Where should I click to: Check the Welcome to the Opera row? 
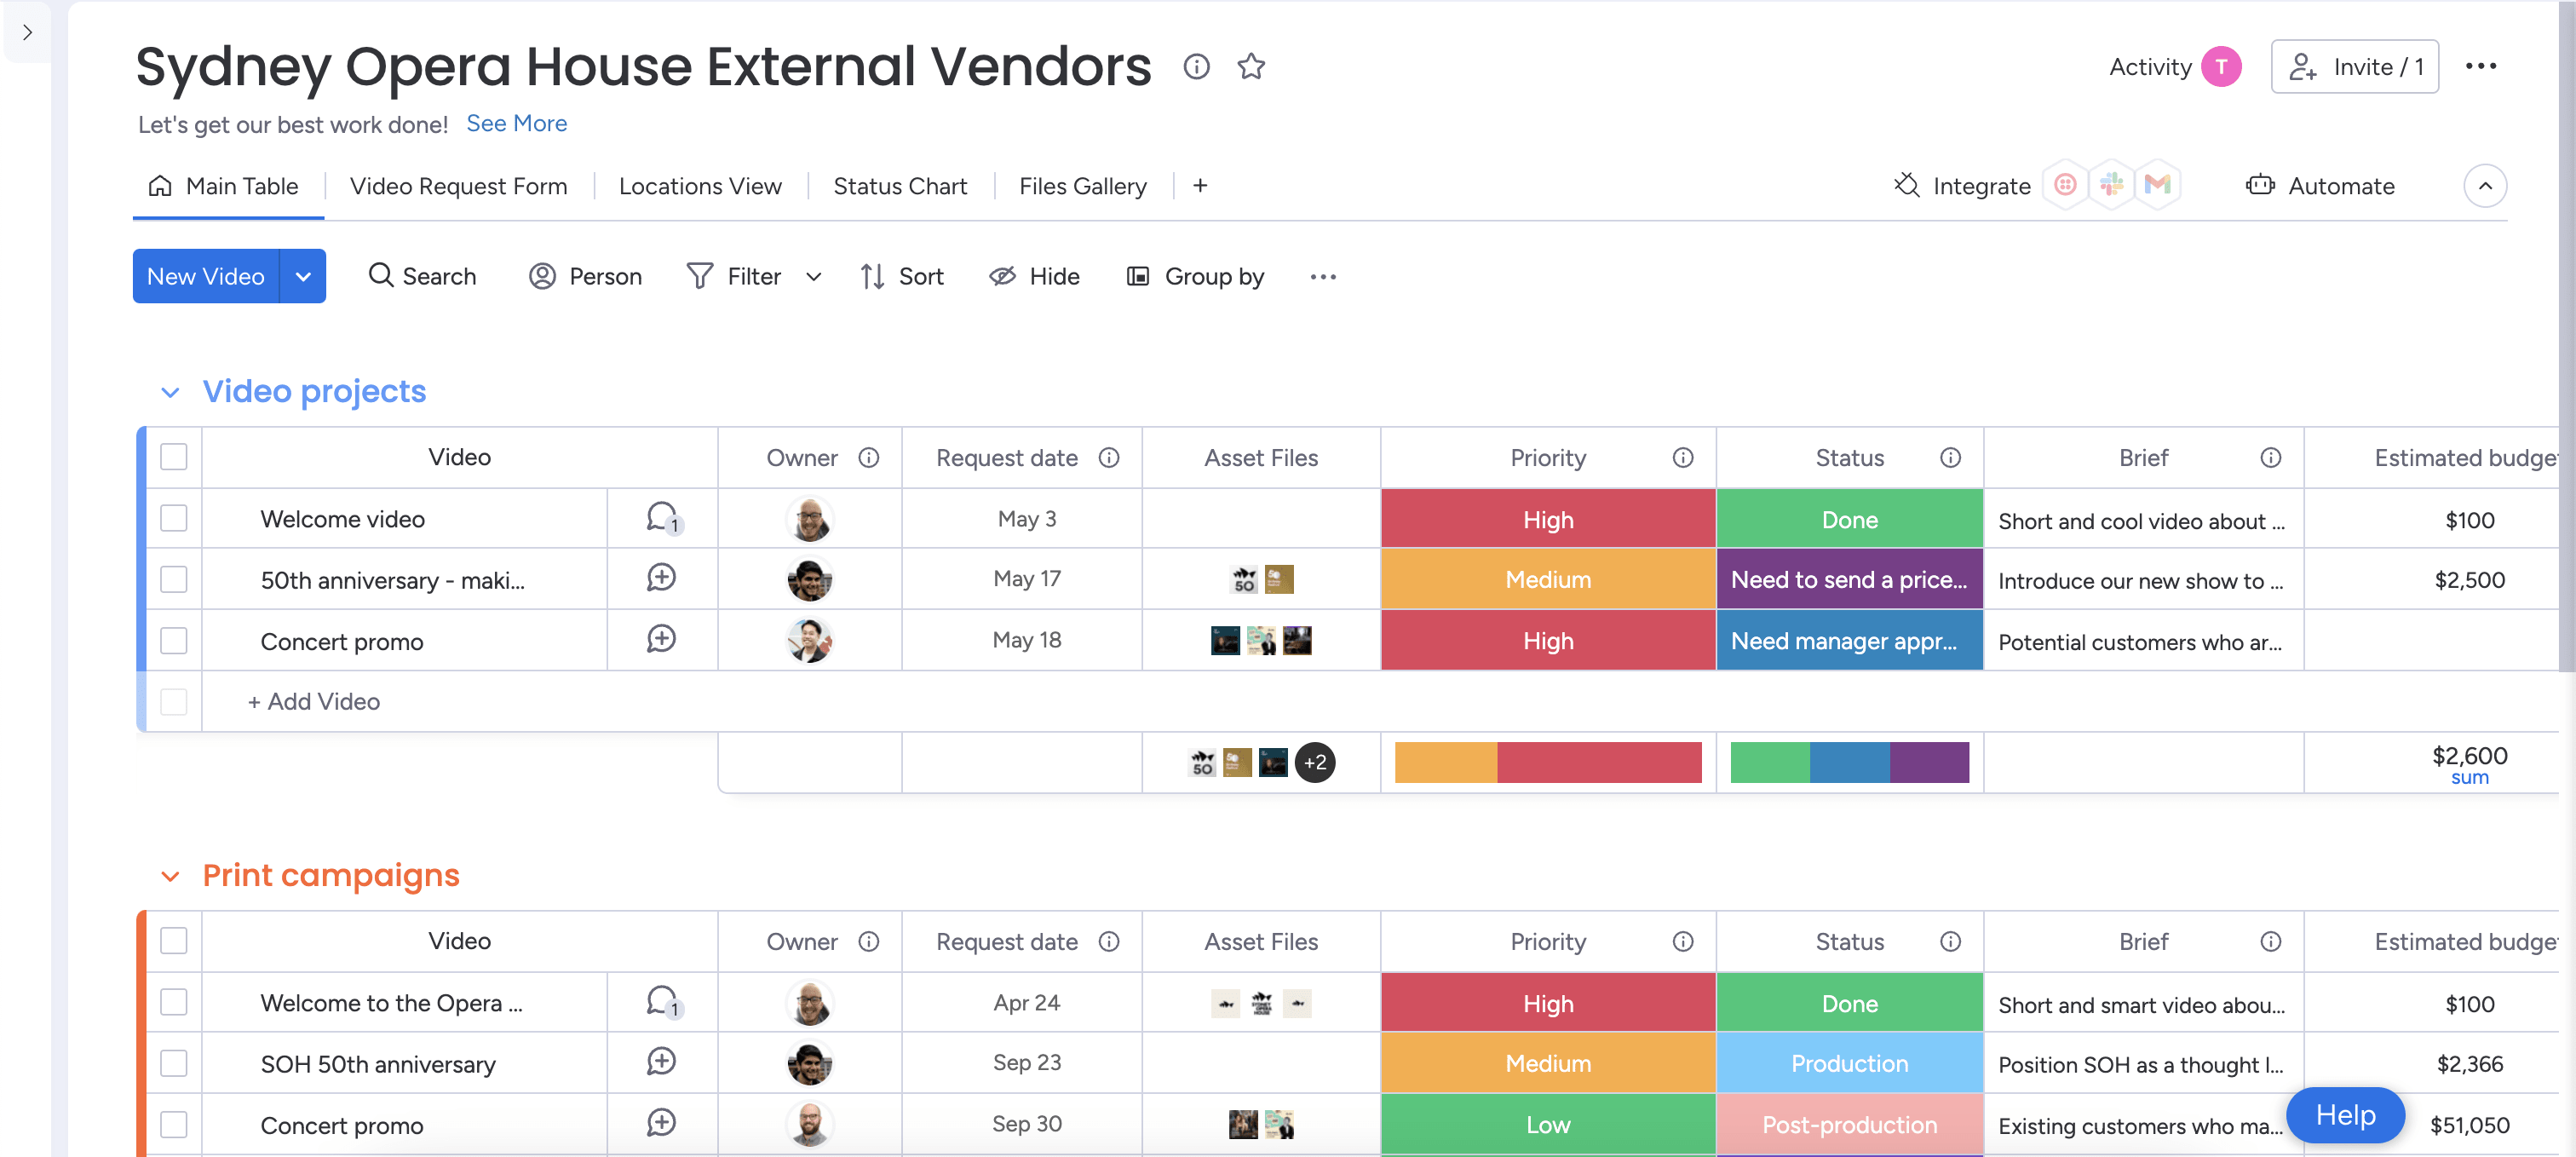click(x=174, y=1002)
